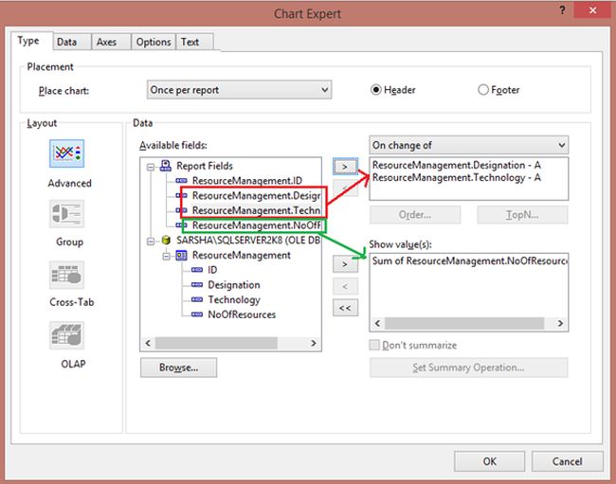Image resolution: width=616 pixels, height=484 pixels.
Task: Select the Advanced layout icon
Action: [x=66, y=153]
